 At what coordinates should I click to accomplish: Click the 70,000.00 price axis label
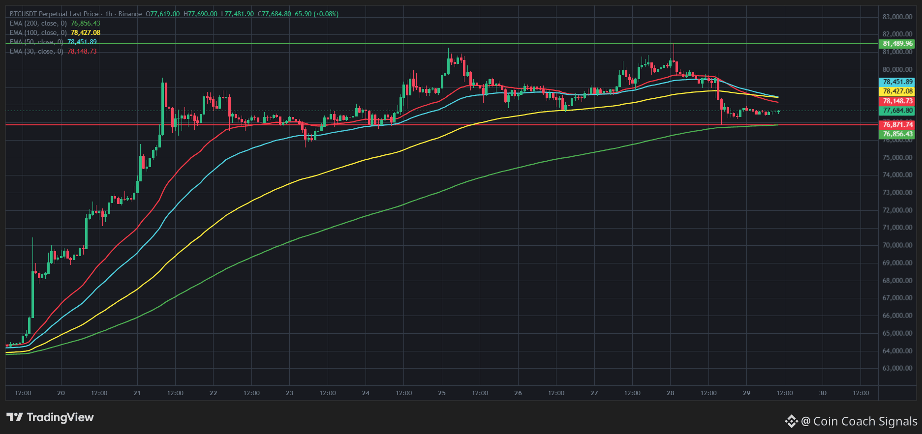pyautogui.click(x=897, y=245)
